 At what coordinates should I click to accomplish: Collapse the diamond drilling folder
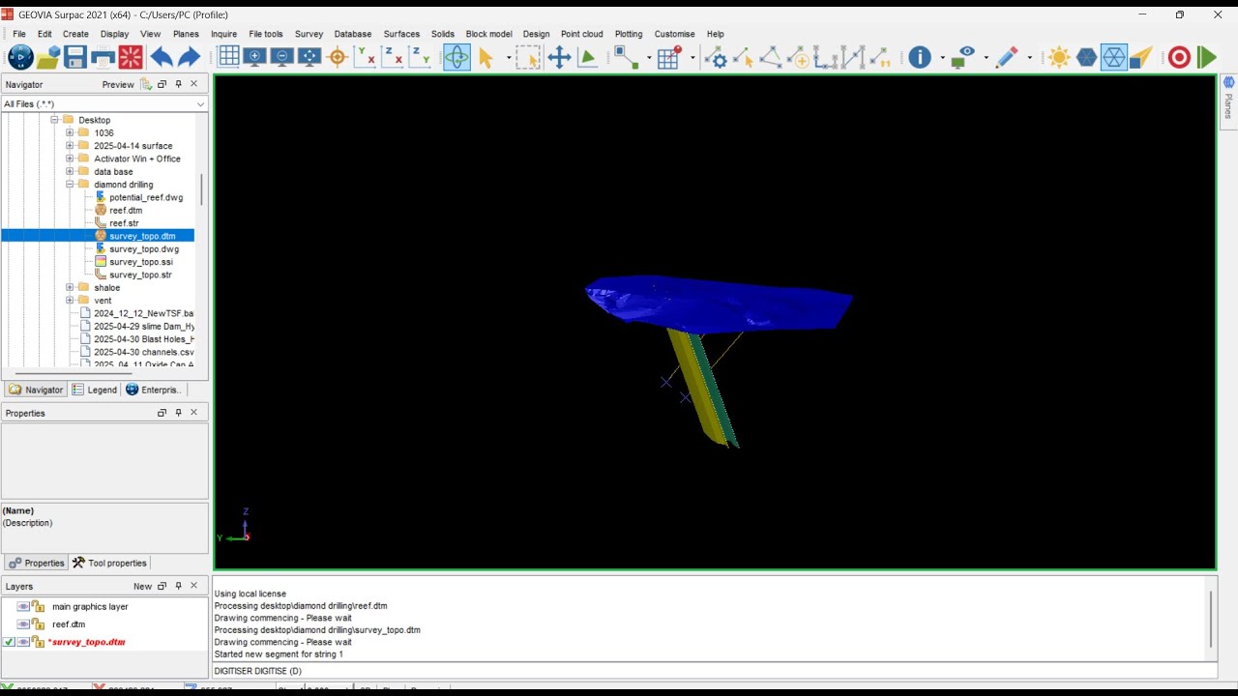pos(70,185)
